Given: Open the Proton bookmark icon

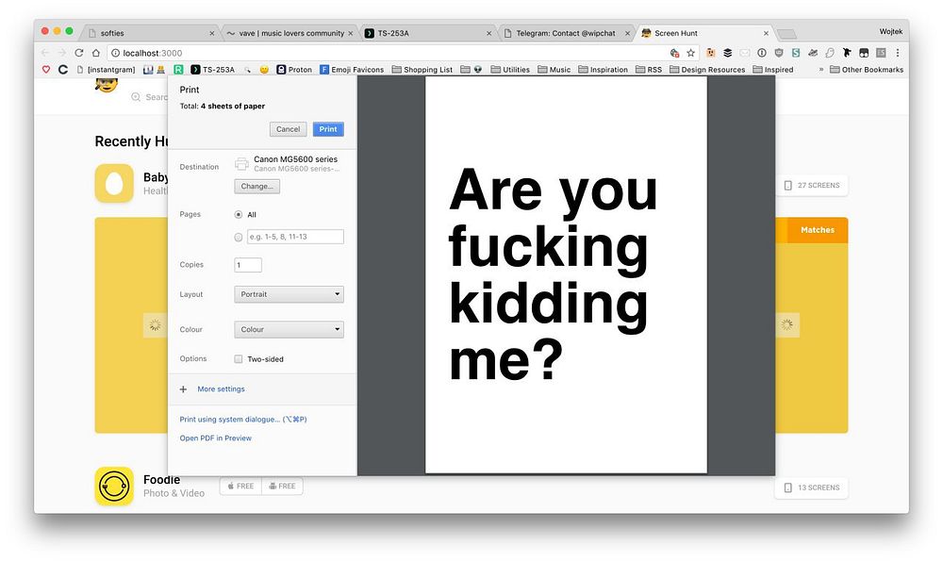Looking at the screenshot, I should 281,70.
